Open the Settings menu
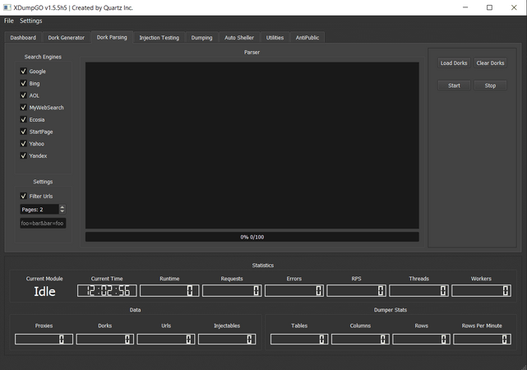Screen dimensions: 527x370 pos(31,21)
